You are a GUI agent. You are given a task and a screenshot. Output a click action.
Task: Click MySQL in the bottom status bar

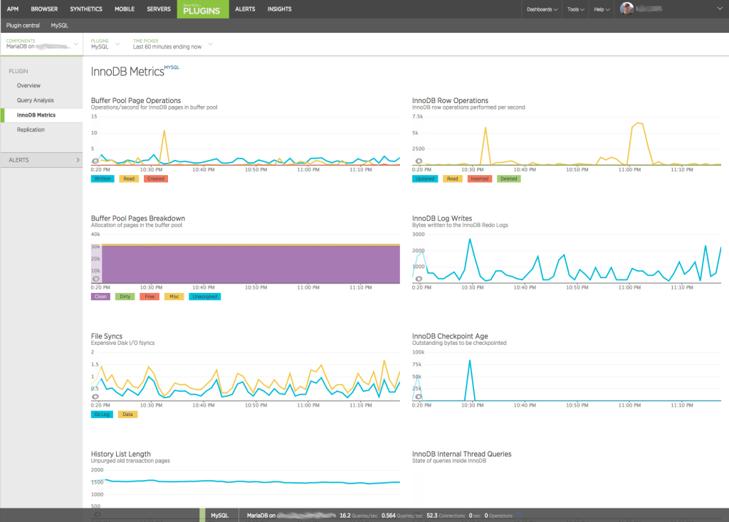219,516
